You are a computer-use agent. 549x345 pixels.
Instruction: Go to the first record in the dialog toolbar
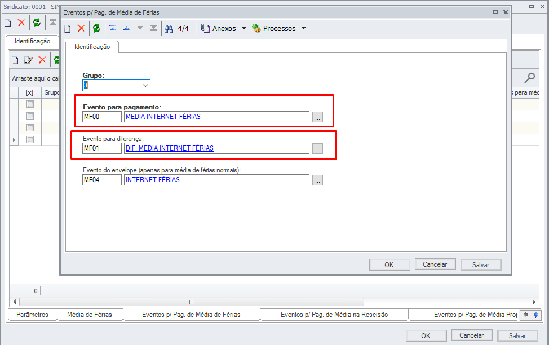[x=113, y=28]
